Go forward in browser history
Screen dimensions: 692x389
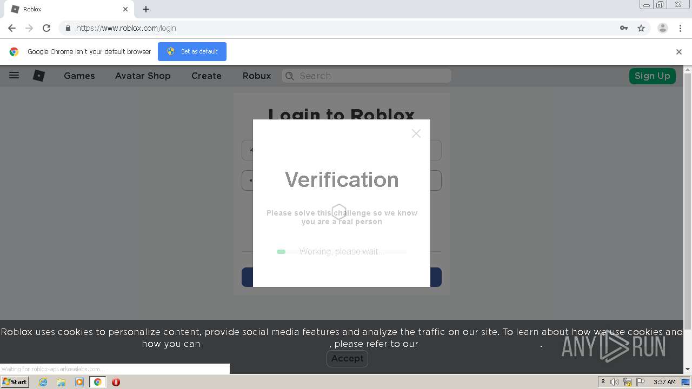click(29, 28)
